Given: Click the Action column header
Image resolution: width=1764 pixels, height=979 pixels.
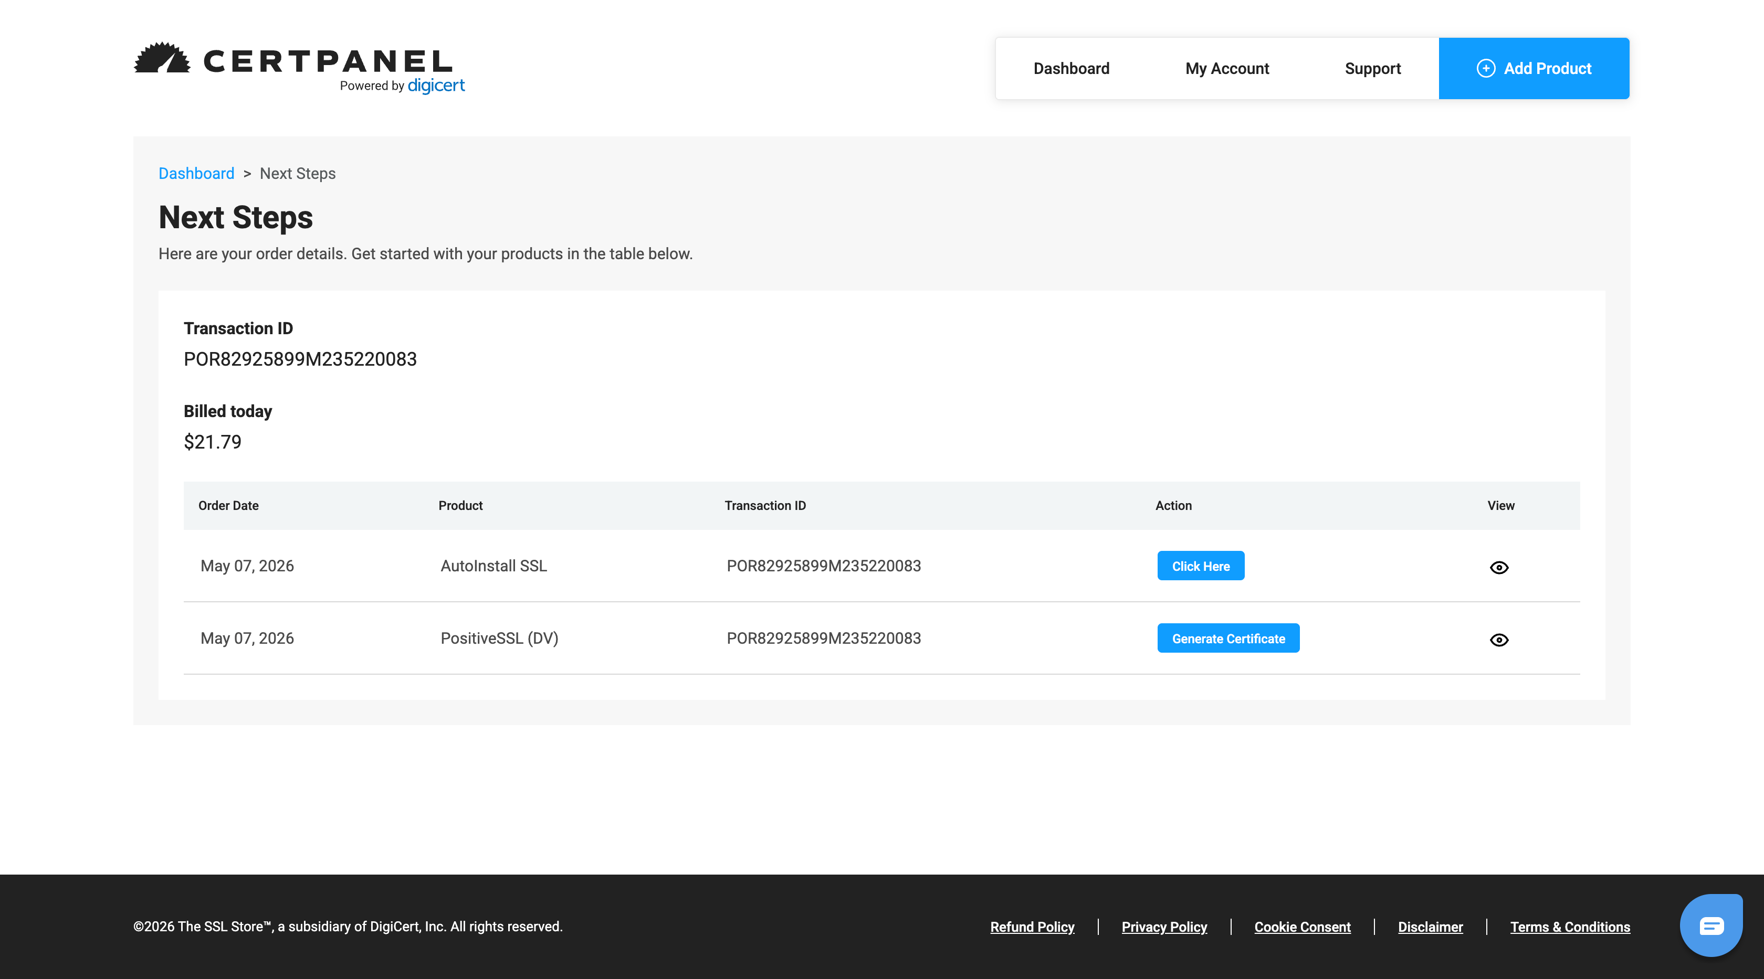Looking at the screenshot, I should (1173, 506).
